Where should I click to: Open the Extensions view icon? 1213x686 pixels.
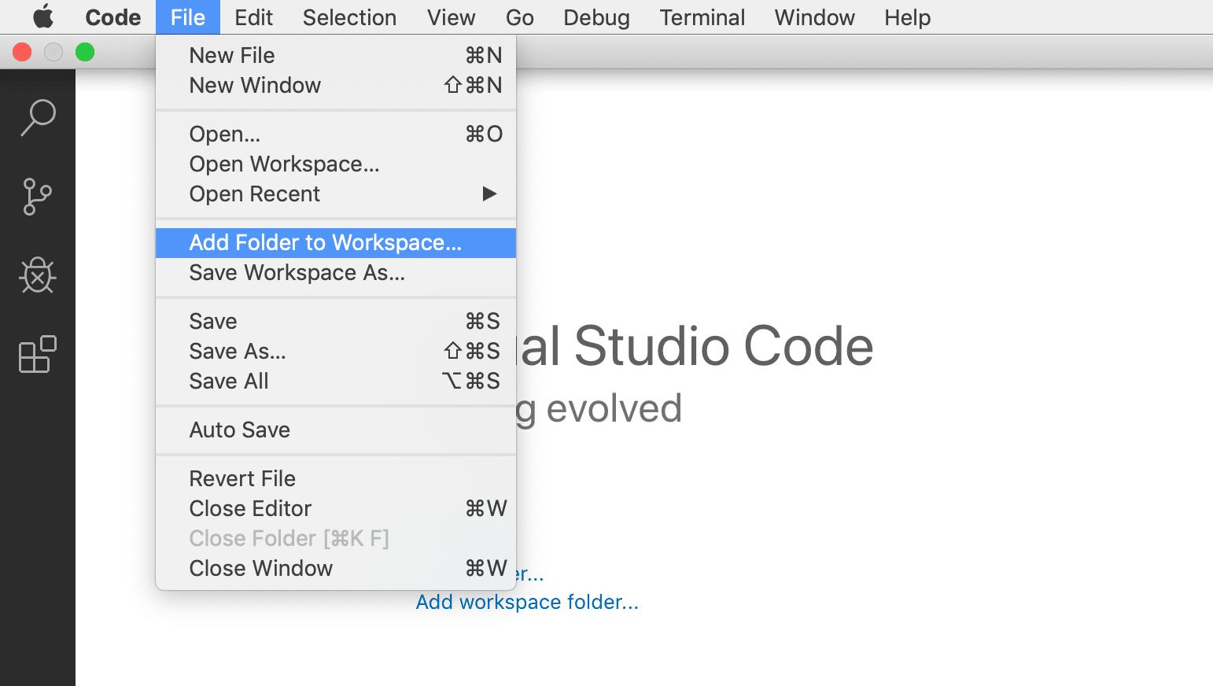click(38, 354)
